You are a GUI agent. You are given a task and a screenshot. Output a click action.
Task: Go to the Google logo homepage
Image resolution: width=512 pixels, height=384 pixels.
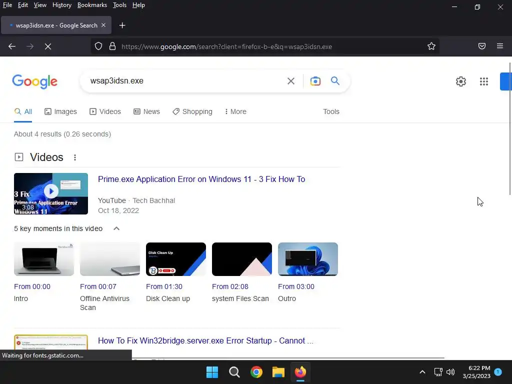[x=34, y=81]
